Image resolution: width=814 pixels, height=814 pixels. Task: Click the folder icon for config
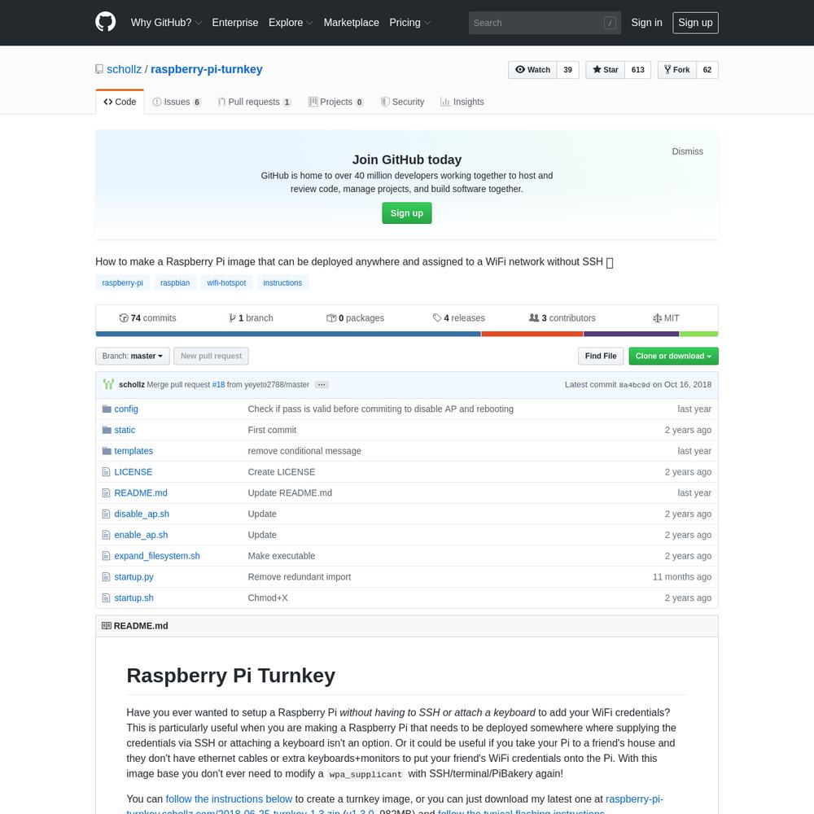[x=107, y=409]
